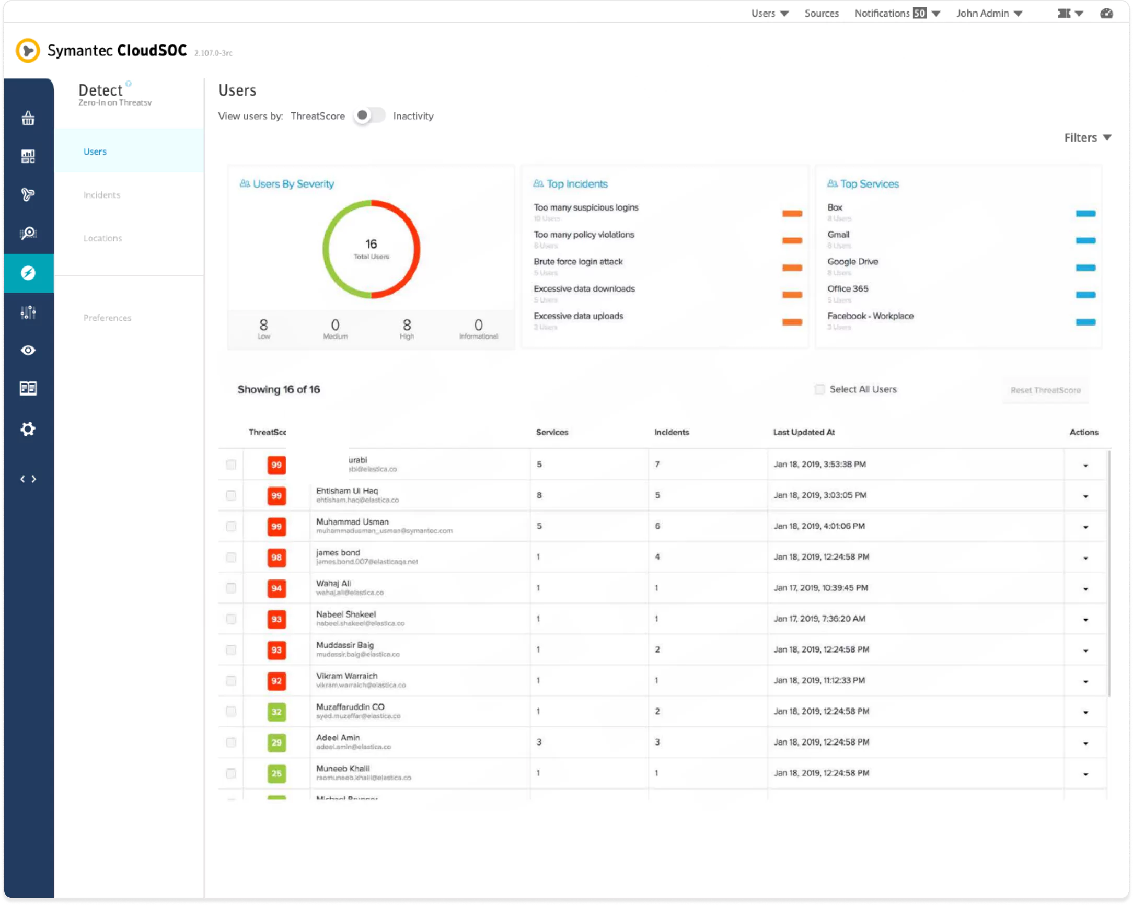The image size is (1133, 905).
Task: Select Locations in the Detect menu
Action: (102, 239)
